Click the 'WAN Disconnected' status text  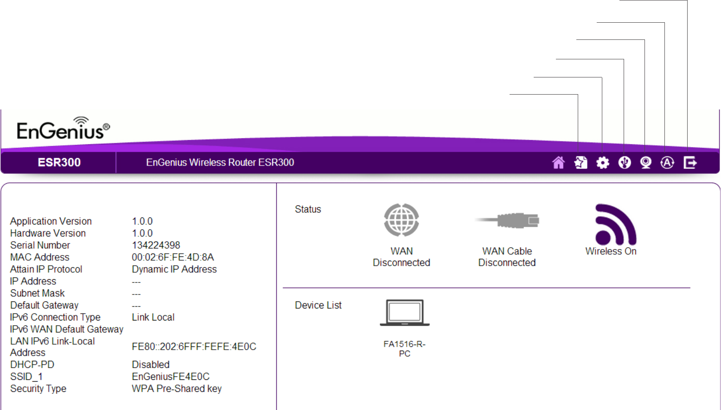tap(402, 257)
